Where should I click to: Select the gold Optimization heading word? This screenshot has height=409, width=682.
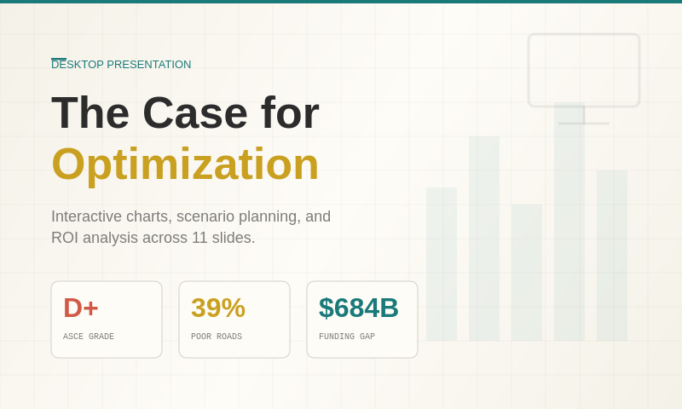coord(185,164)
